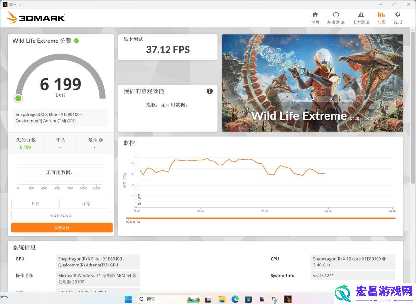Open the 压力测试 stress test tab
Image resolution: width=416 pixels, height=304 pixels.
(x=361, y=18)
